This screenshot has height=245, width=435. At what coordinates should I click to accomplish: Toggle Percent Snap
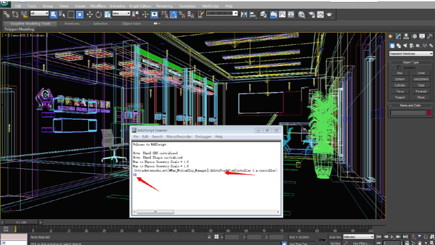[182, 15]
